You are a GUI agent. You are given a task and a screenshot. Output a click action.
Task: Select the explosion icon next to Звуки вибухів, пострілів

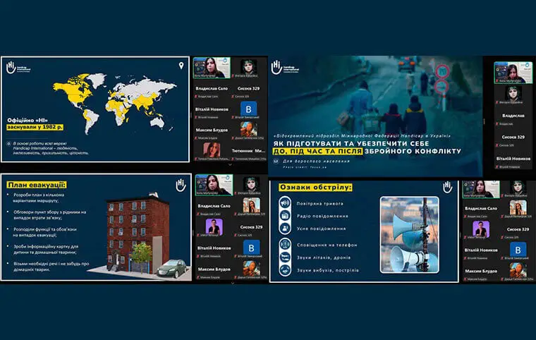coord(284,271)
